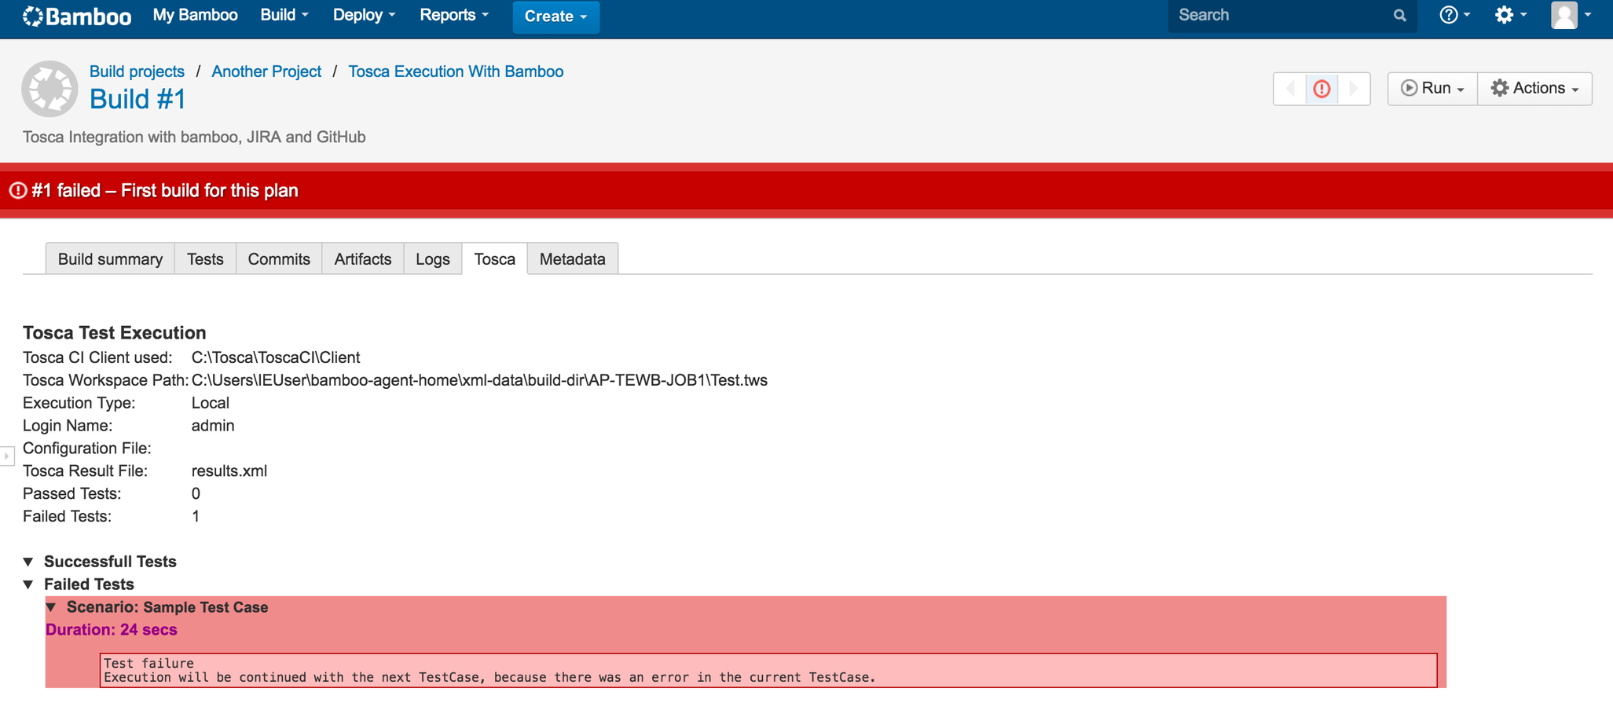
Task: Switch to the Logs tab
Action: point(433,259)
